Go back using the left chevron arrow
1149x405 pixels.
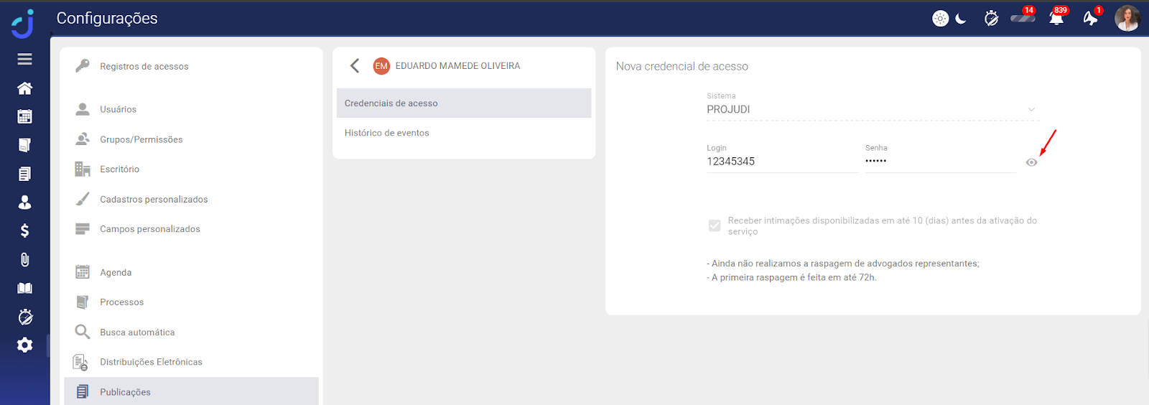(x=355, y=66)
